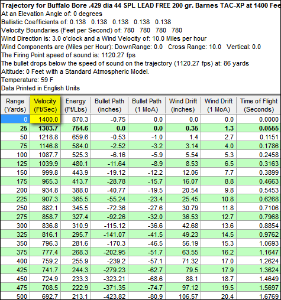Image resolution: width=281 pixels, height=300 pixels.
Task: Click velocity value 934.8
Action: (45, 190)
